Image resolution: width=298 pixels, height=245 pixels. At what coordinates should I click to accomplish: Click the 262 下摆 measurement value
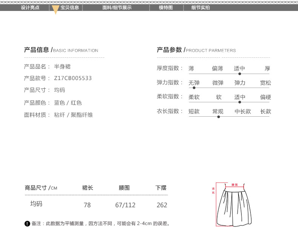click(x=161, y=205)
